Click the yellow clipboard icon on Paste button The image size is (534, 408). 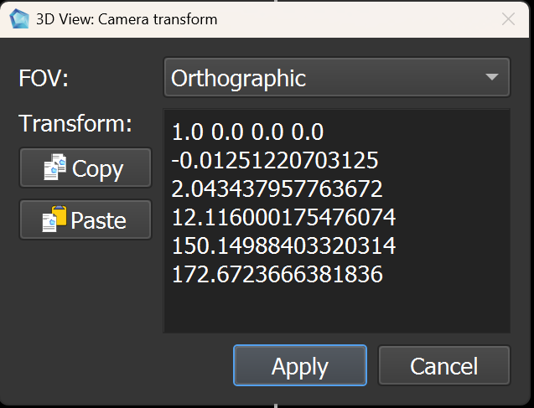[x=54, y=219]
